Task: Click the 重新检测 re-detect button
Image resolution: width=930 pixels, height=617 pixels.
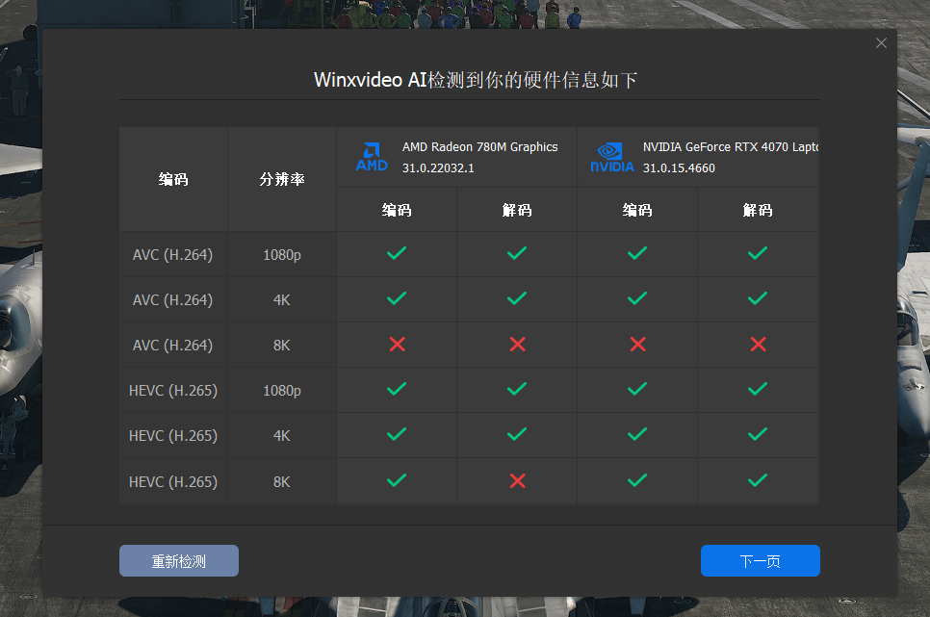Action: (x=179, y=560)
